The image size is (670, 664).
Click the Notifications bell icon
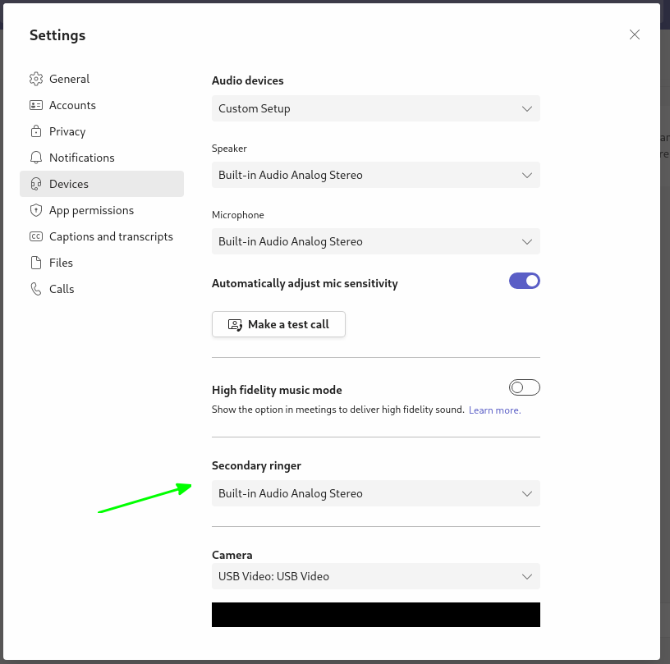click(36, 158)
